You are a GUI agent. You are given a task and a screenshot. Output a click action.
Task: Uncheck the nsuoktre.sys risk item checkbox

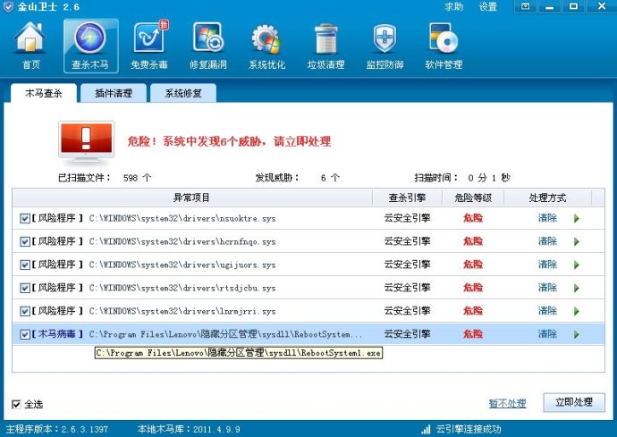tap(24, 218)
